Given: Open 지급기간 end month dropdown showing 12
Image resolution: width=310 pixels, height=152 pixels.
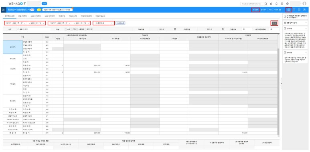Looking at the screenshot, I should click(86, 23).
